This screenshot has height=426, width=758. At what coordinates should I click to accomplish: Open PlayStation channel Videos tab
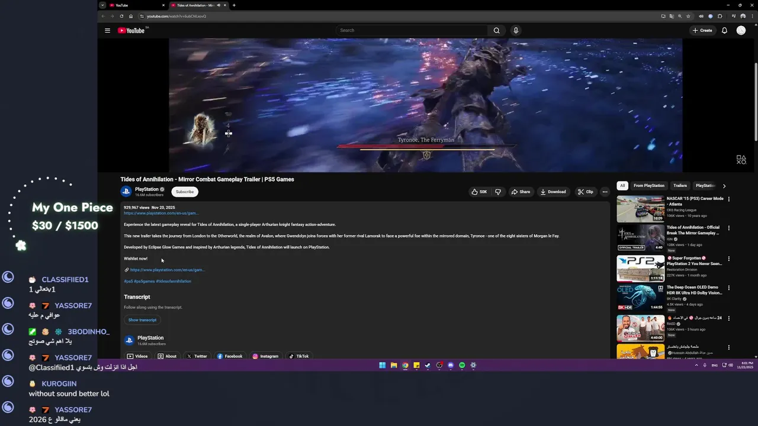(x=137, y=356)
